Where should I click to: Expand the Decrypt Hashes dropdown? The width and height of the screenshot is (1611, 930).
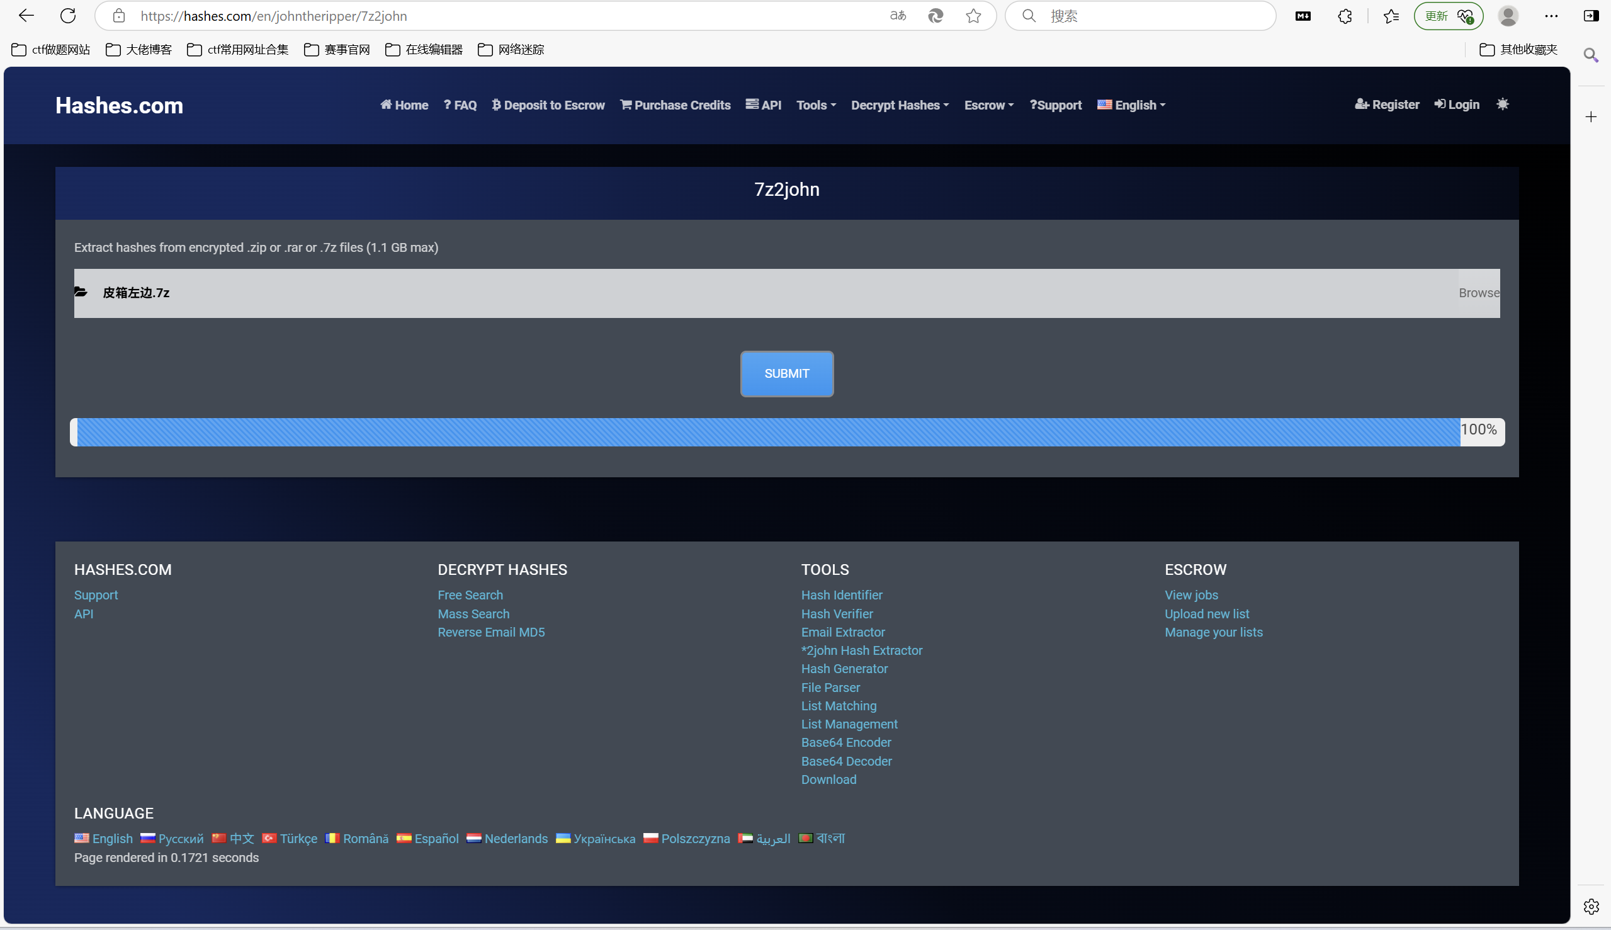[899, 105]
